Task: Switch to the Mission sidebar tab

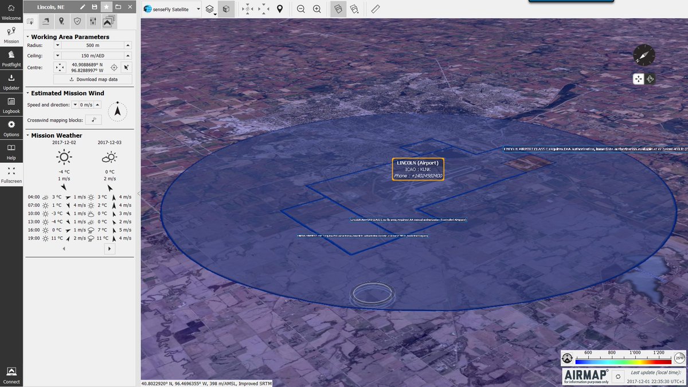Action: [11, 35]
